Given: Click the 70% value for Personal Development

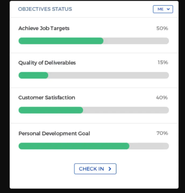Looking at the screenshot, I should tap(162, 133).
